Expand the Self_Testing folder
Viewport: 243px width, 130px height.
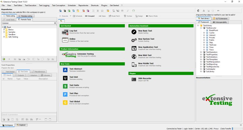(x=4, y=37)
